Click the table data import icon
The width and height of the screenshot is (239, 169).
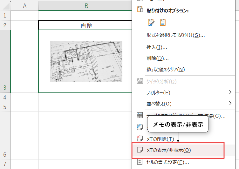click(x=140, y=115)
